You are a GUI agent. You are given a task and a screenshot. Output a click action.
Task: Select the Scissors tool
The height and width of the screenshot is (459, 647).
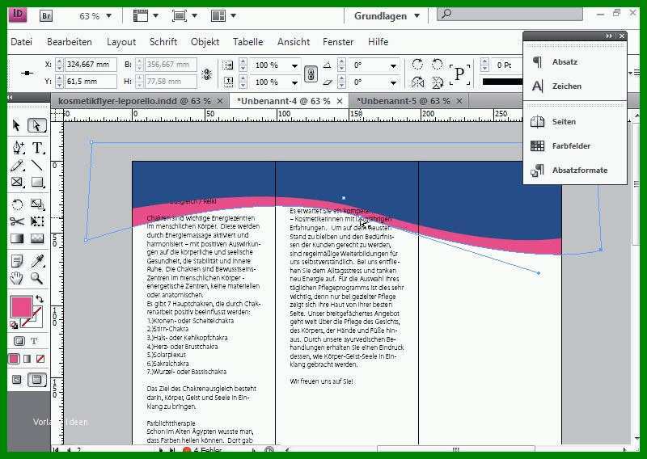17,221
